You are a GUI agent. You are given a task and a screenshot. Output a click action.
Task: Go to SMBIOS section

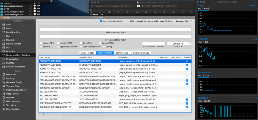10,63
